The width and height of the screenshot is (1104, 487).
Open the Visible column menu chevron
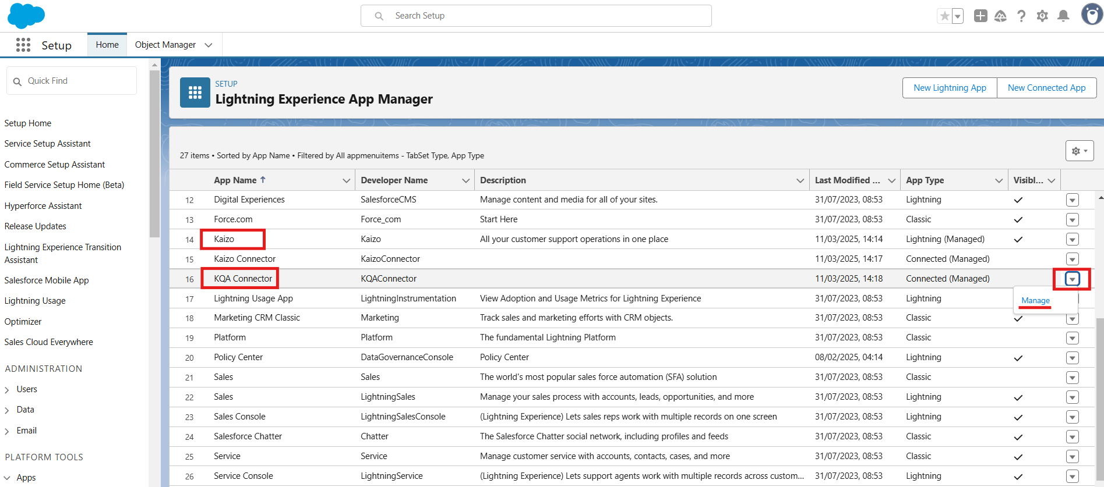(x=1051, y=180)
